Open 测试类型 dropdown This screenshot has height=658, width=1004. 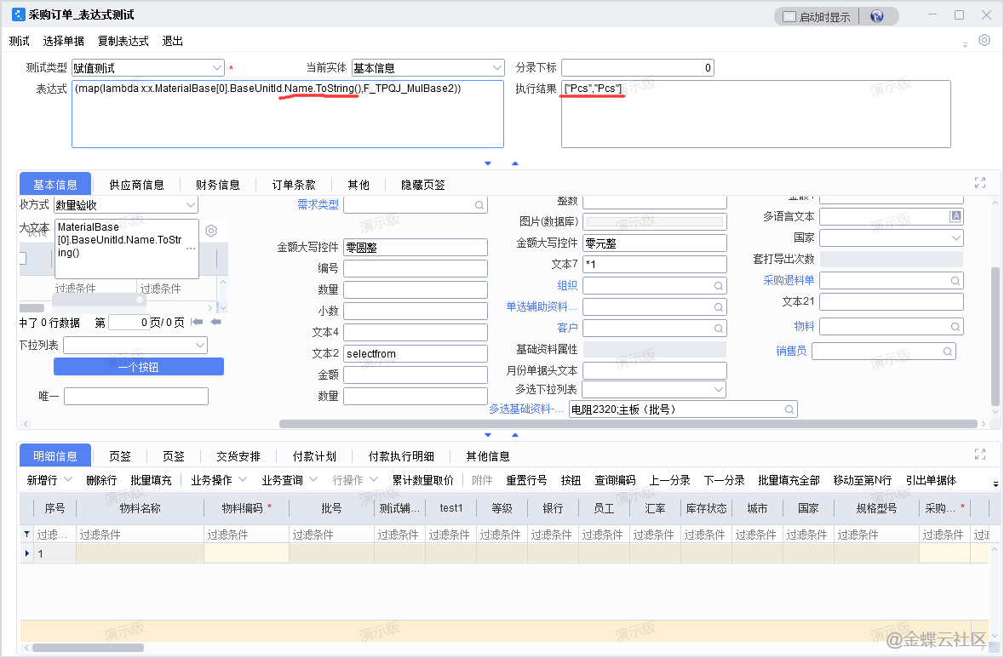(x=216, y=67)
